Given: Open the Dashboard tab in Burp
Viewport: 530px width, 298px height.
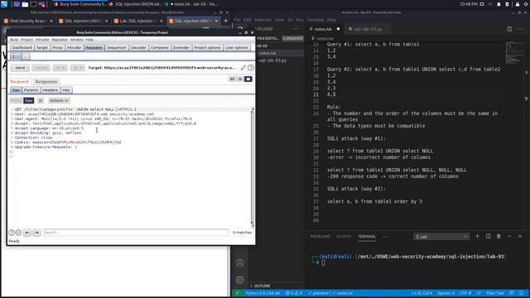Looking at the screenshot, I should [22, 48].
